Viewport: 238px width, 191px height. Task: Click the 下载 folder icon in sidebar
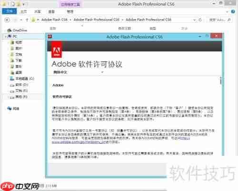pyautogui.click(x=12, y=60)
